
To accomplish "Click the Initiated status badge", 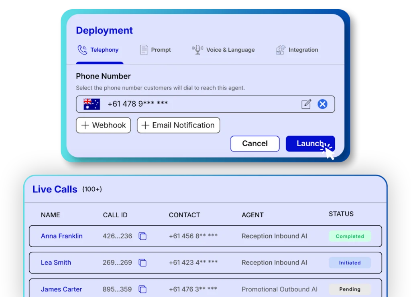I will tap(350, 263).
